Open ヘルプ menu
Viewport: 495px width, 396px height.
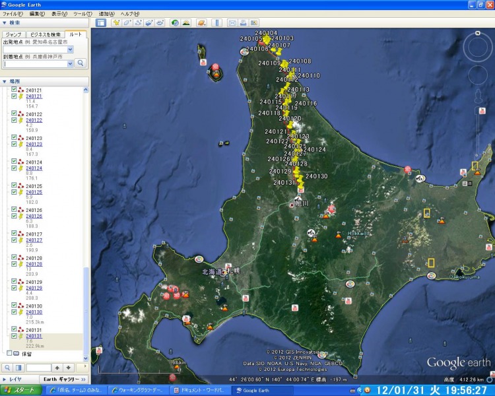130,14
